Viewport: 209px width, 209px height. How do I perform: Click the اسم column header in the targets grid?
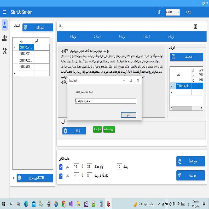pos(42,41)
